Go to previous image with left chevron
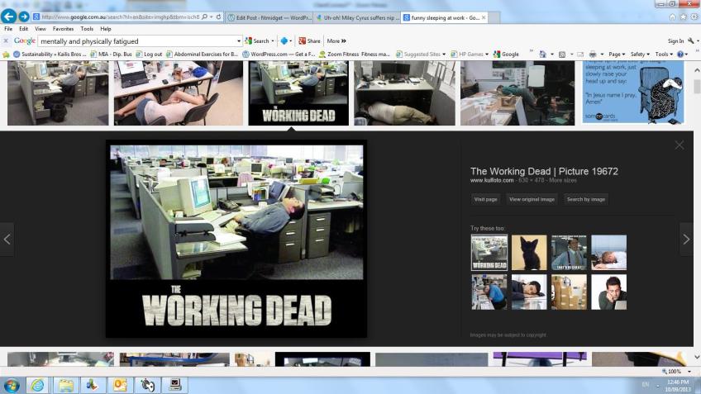The image size is (701, 394). click(x=7, y=240)
